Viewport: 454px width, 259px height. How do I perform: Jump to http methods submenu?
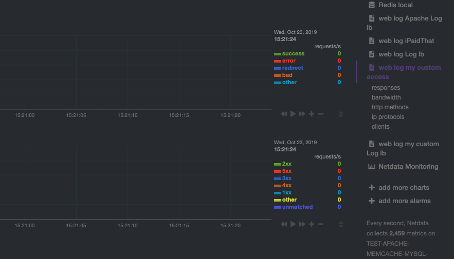[x=390, y=107]
